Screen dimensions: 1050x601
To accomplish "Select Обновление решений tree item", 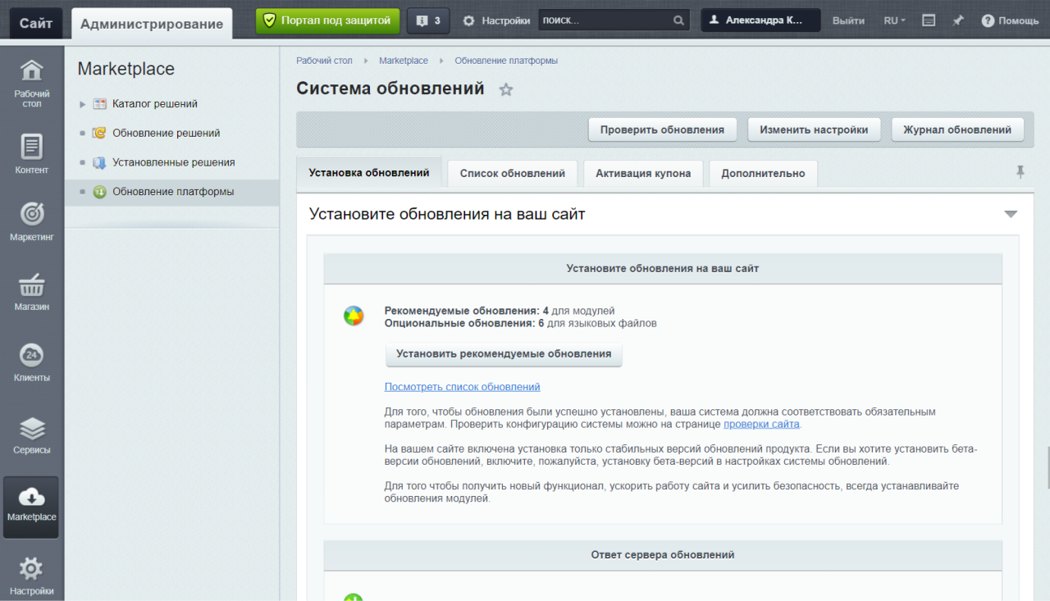I will pyautogui.click(x=167, y=133).
